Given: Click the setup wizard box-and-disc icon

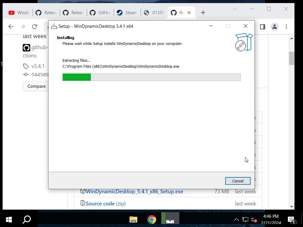Looking at the screenshot, I should click(x=244, y=42).
